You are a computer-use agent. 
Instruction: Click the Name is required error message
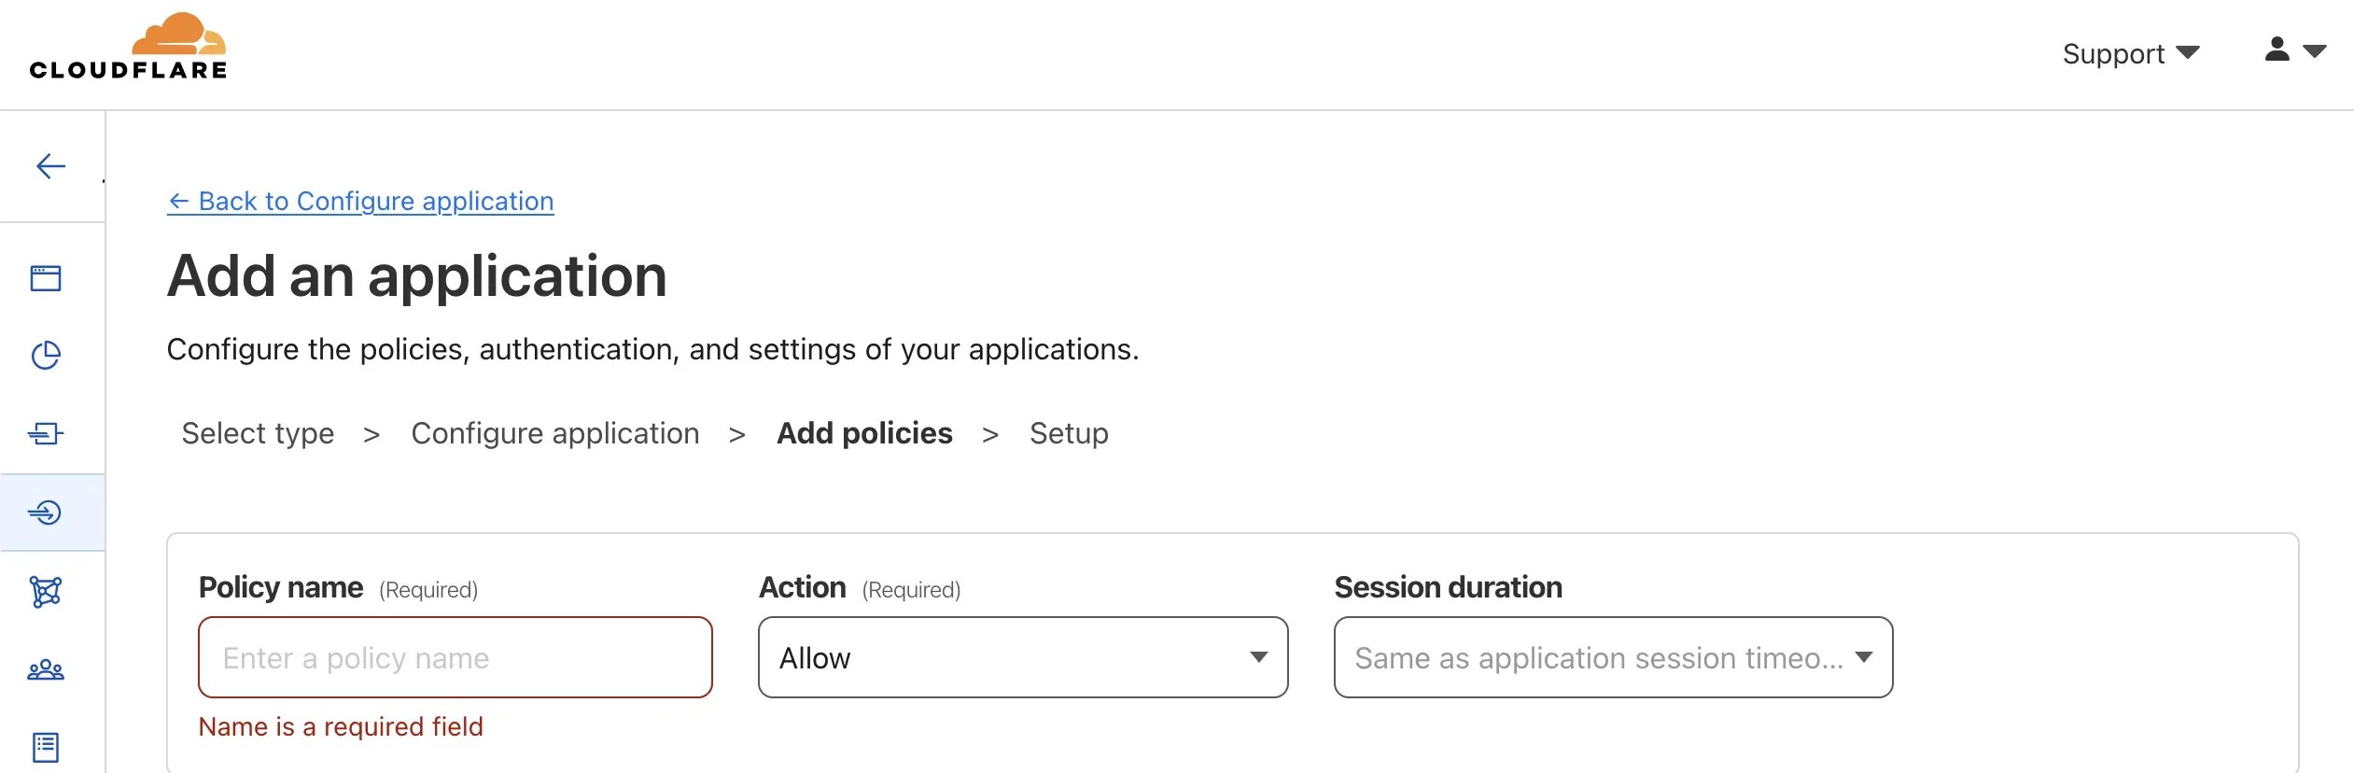tap(341, 726)
